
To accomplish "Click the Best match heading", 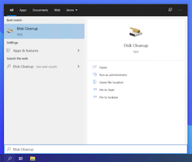I will tap(14, 20).
